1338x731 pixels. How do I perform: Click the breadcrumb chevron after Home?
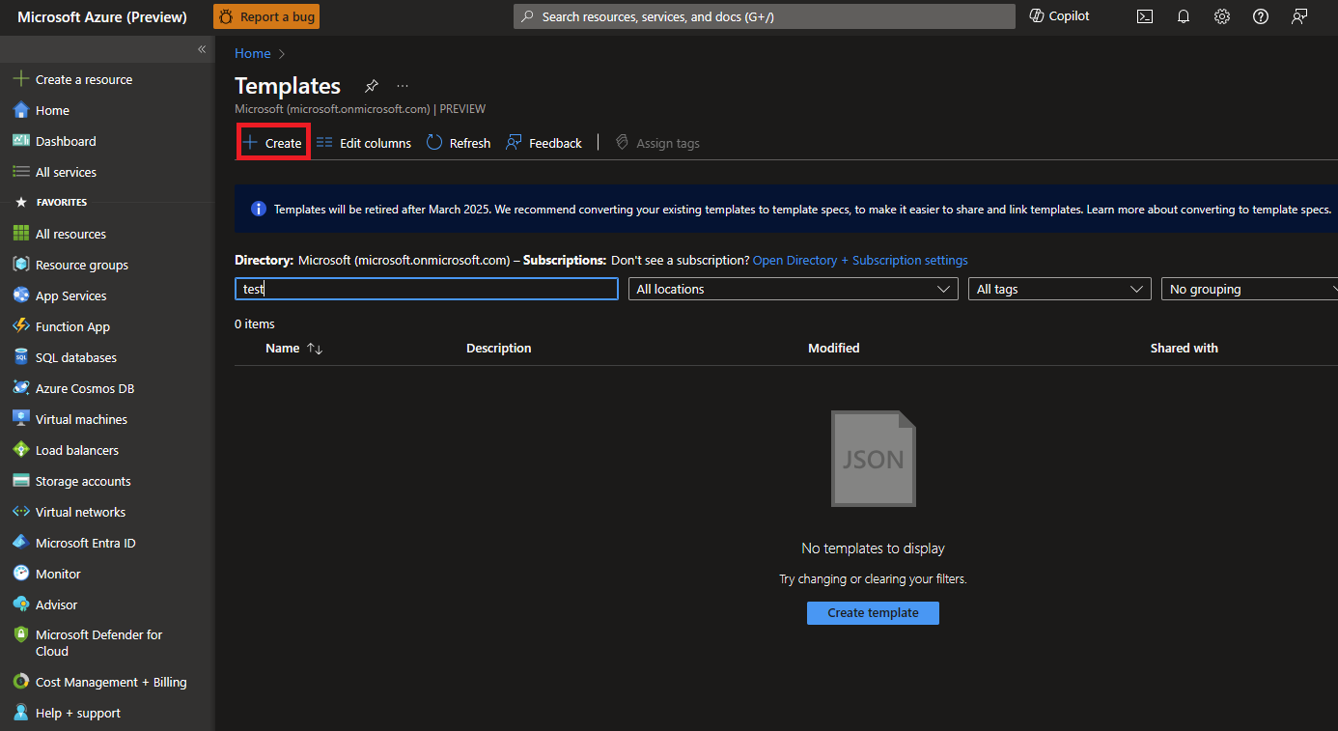click(x=282, y=54)
